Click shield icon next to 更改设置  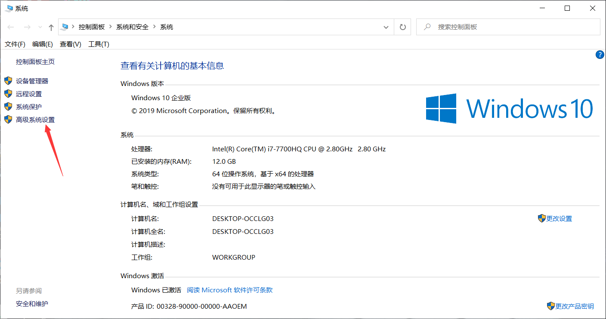[x=542, y=218]
